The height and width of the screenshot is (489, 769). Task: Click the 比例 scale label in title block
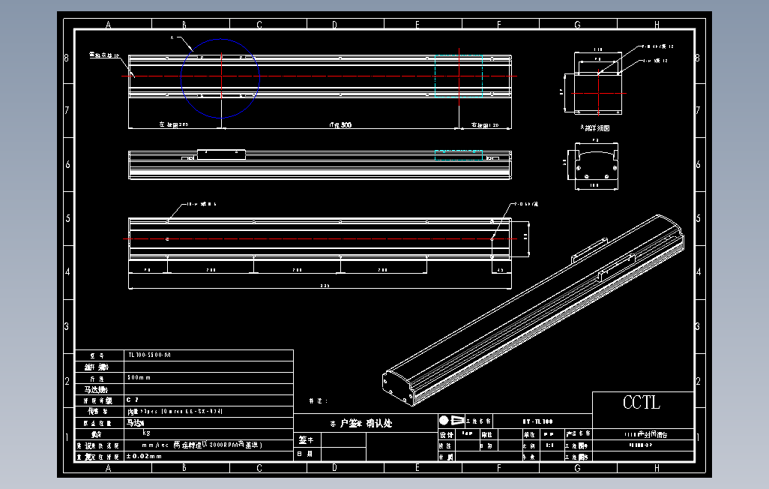(x=528, y=445)
